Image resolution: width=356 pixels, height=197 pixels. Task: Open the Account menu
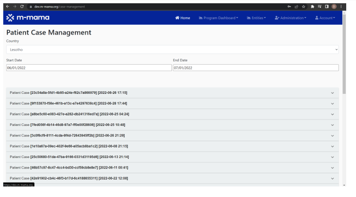coord(325,18)
